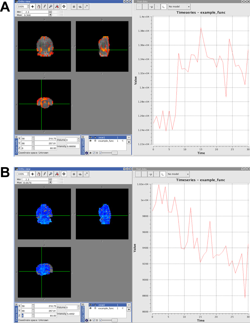The width and height of the screenshot is (250, 323).
Task: Increase Volume value with plus button, panel A
Action: click(78, 139)
